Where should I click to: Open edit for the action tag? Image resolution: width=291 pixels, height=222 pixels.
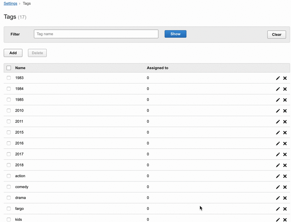pyautogui.click(x=278, y=176)
